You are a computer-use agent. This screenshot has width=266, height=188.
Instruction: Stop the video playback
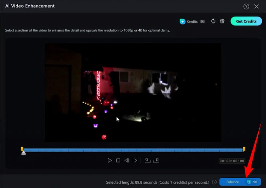tap(118, 160)
